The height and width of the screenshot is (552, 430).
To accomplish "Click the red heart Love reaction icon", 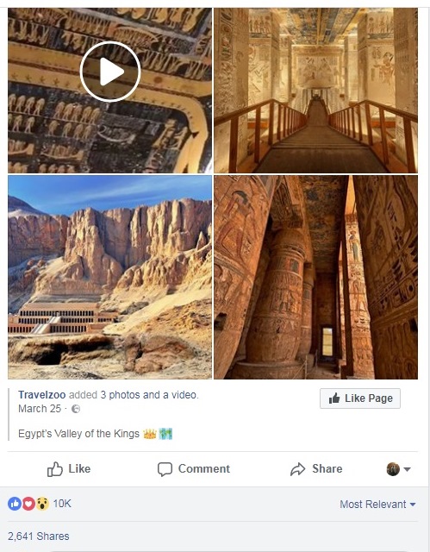I will [28, 504].
